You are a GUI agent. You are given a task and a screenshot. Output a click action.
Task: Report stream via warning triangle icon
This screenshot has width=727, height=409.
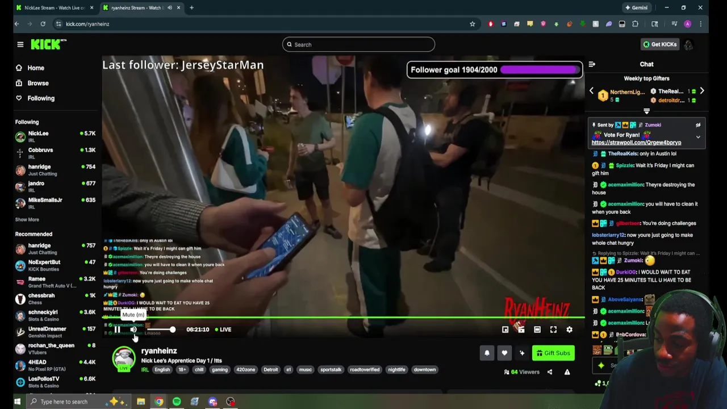pyautogui.click(x=567, y=372)
